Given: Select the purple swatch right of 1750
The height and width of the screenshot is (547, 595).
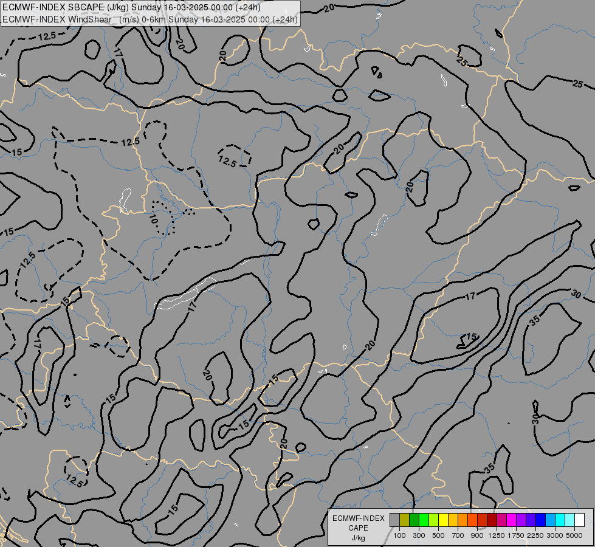Looking at the screenshot, I should pyautogui.click(x=521, y=520).
